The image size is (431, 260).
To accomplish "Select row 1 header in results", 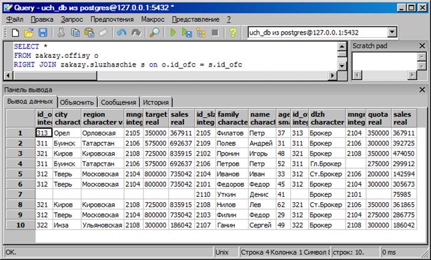I will (x=20, y=133).
